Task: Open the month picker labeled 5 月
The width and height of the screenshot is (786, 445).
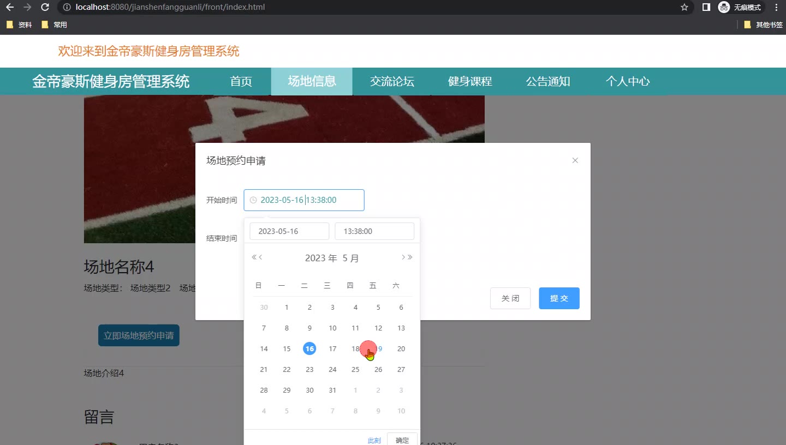Action: tap(351, 258)
